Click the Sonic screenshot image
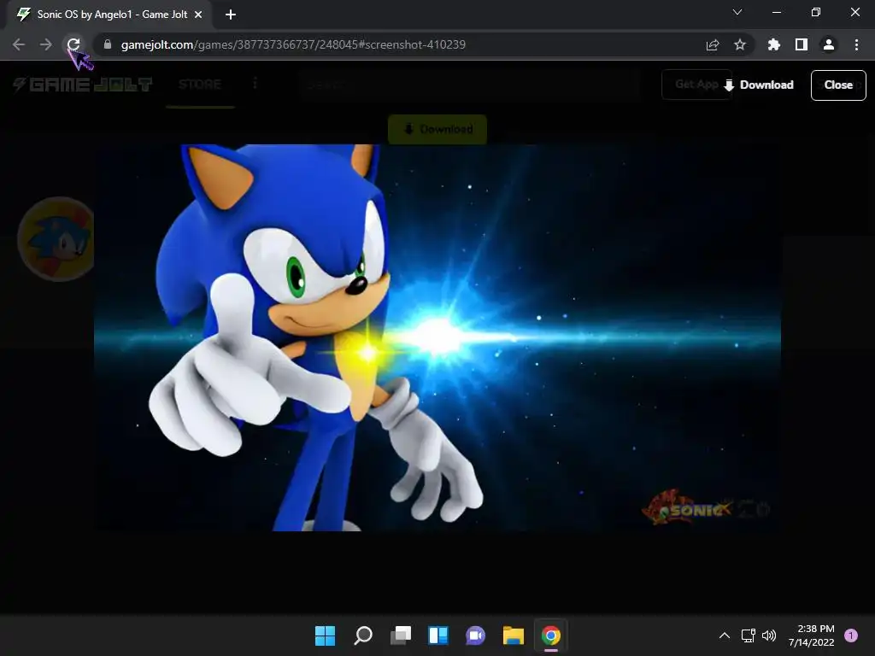This screenshot has height=656, width=875. (x=437, y=337)
